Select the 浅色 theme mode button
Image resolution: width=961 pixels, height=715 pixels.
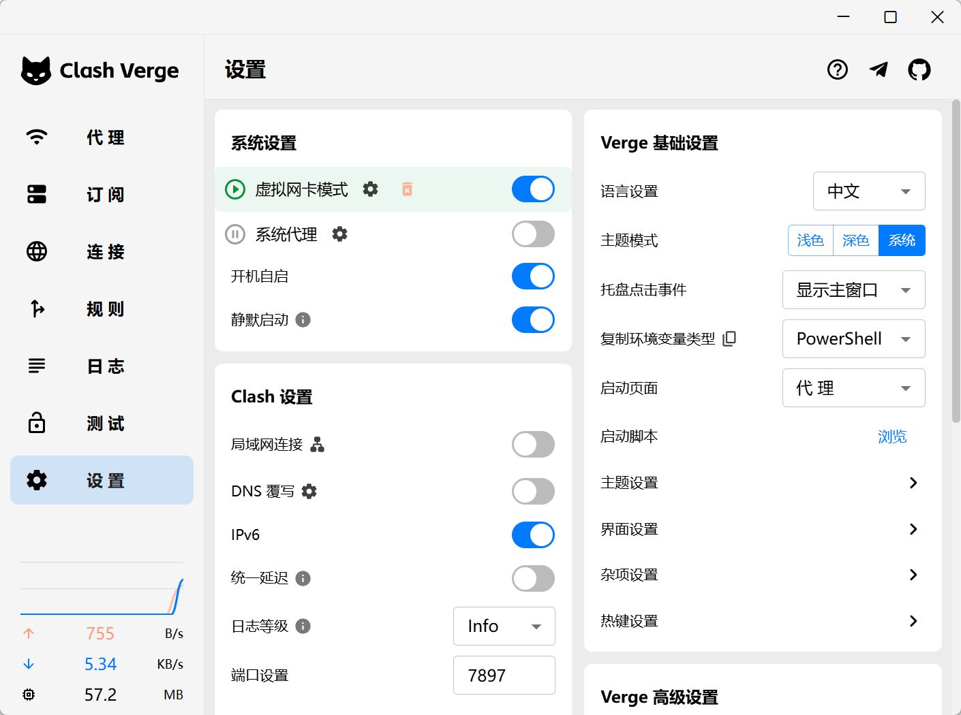coord(810,240)
